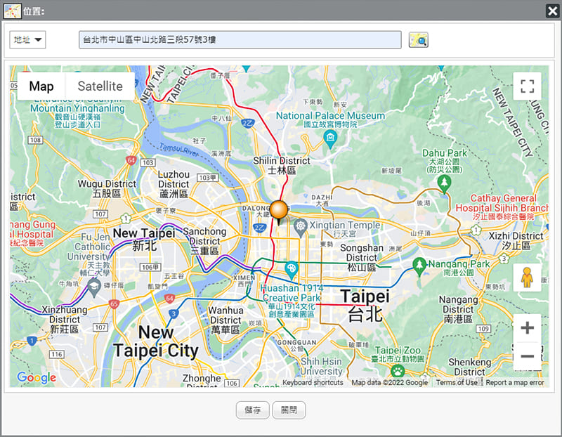Screen dimensions: 562x437
Task: Click the large Taipei 台北 city label
Action: click(365, 306)
